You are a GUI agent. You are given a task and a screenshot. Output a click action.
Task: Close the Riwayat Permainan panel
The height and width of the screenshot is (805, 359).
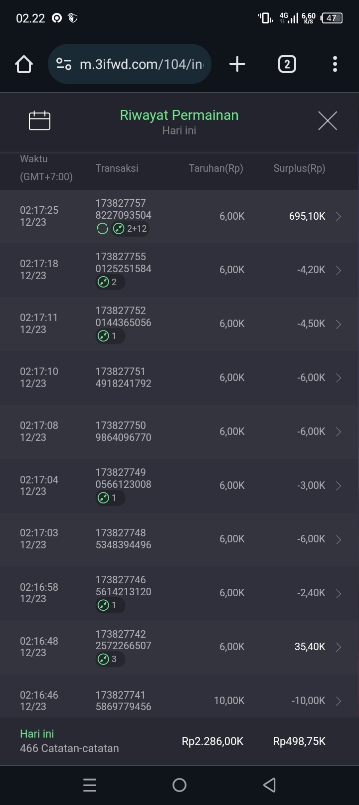(x=328, y=120)
